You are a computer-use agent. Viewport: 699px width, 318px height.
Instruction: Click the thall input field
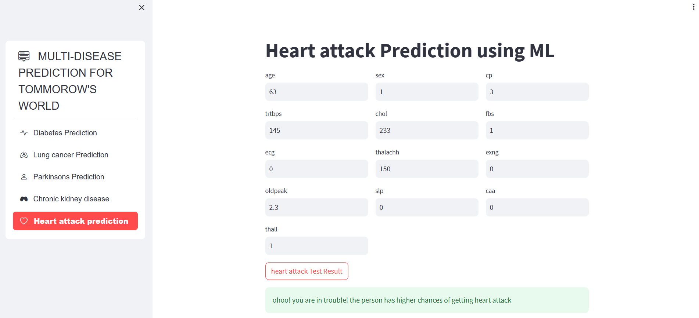(x=316, y=246)
